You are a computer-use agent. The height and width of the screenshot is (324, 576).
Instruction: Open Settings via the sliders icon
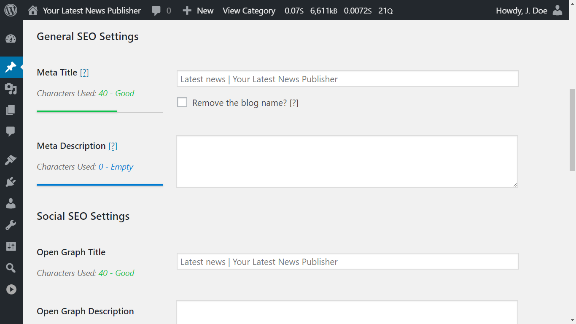pyautogui.click(x=11, y=246)
